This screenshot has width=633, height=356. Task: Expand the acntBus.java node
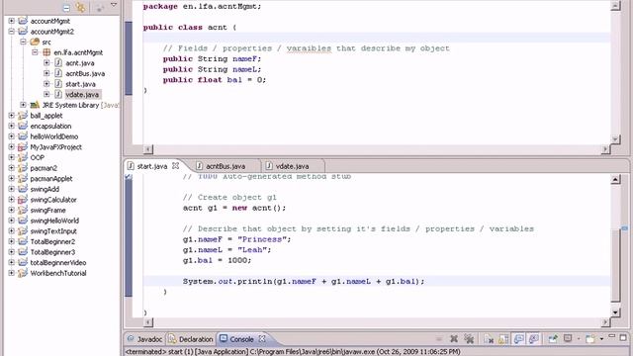coord(46,73)
